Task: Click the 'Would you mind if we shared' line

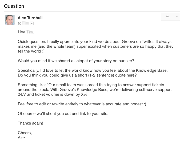Action: click(x=76, y=61)
